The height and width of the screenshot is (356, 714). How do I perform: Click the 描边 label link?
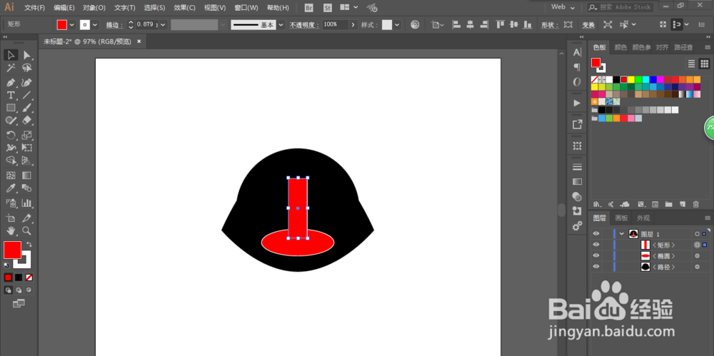(115, 24)
